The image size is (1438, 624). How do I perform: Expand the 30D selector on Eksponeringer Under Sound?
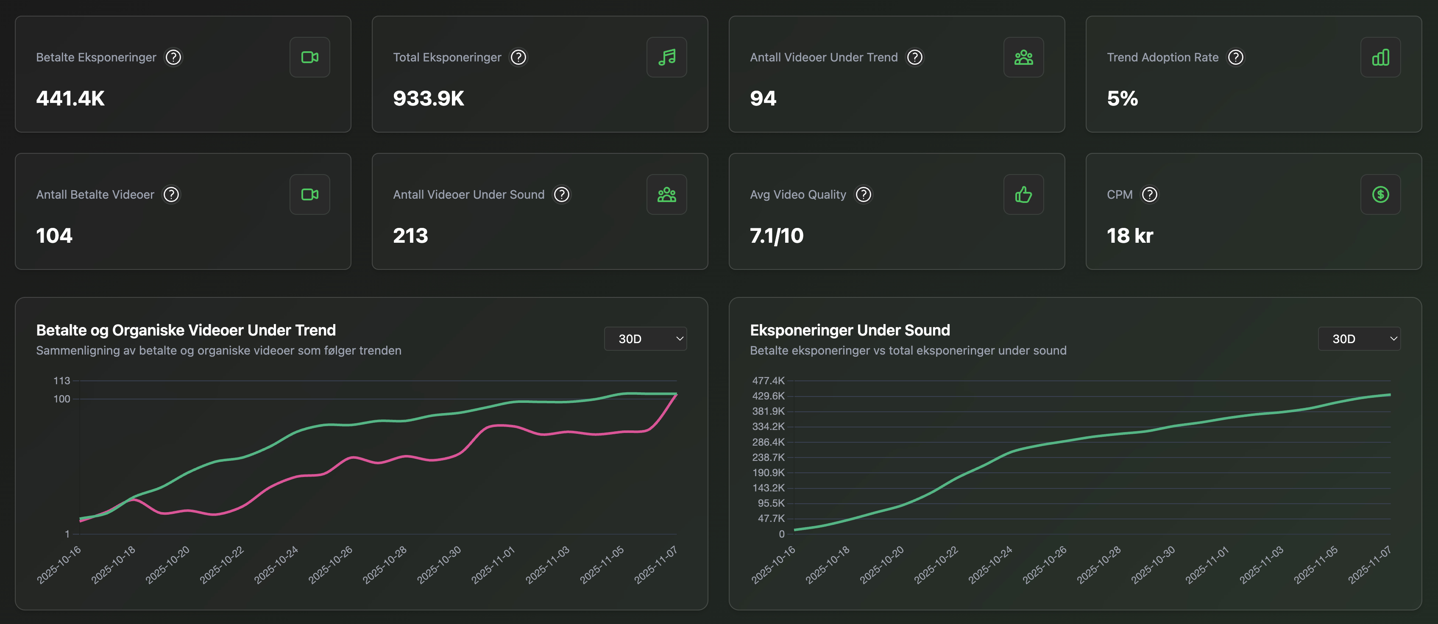pos(1359,338)
